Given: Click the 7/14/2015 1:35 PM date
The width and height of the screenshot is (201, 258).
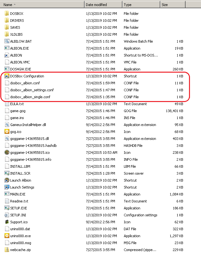Looking at the screenshot, I should pyautogui.click(x=100, y=97).
